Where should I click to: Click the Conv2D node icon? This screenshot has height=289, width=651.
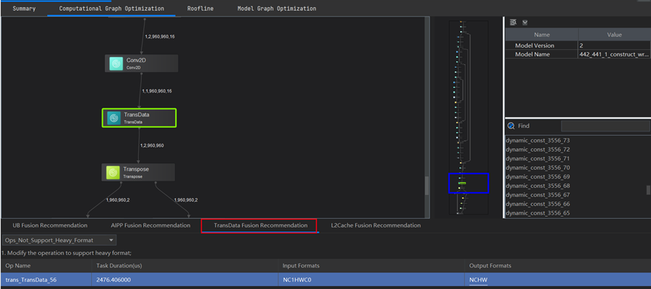coord(116,64)
